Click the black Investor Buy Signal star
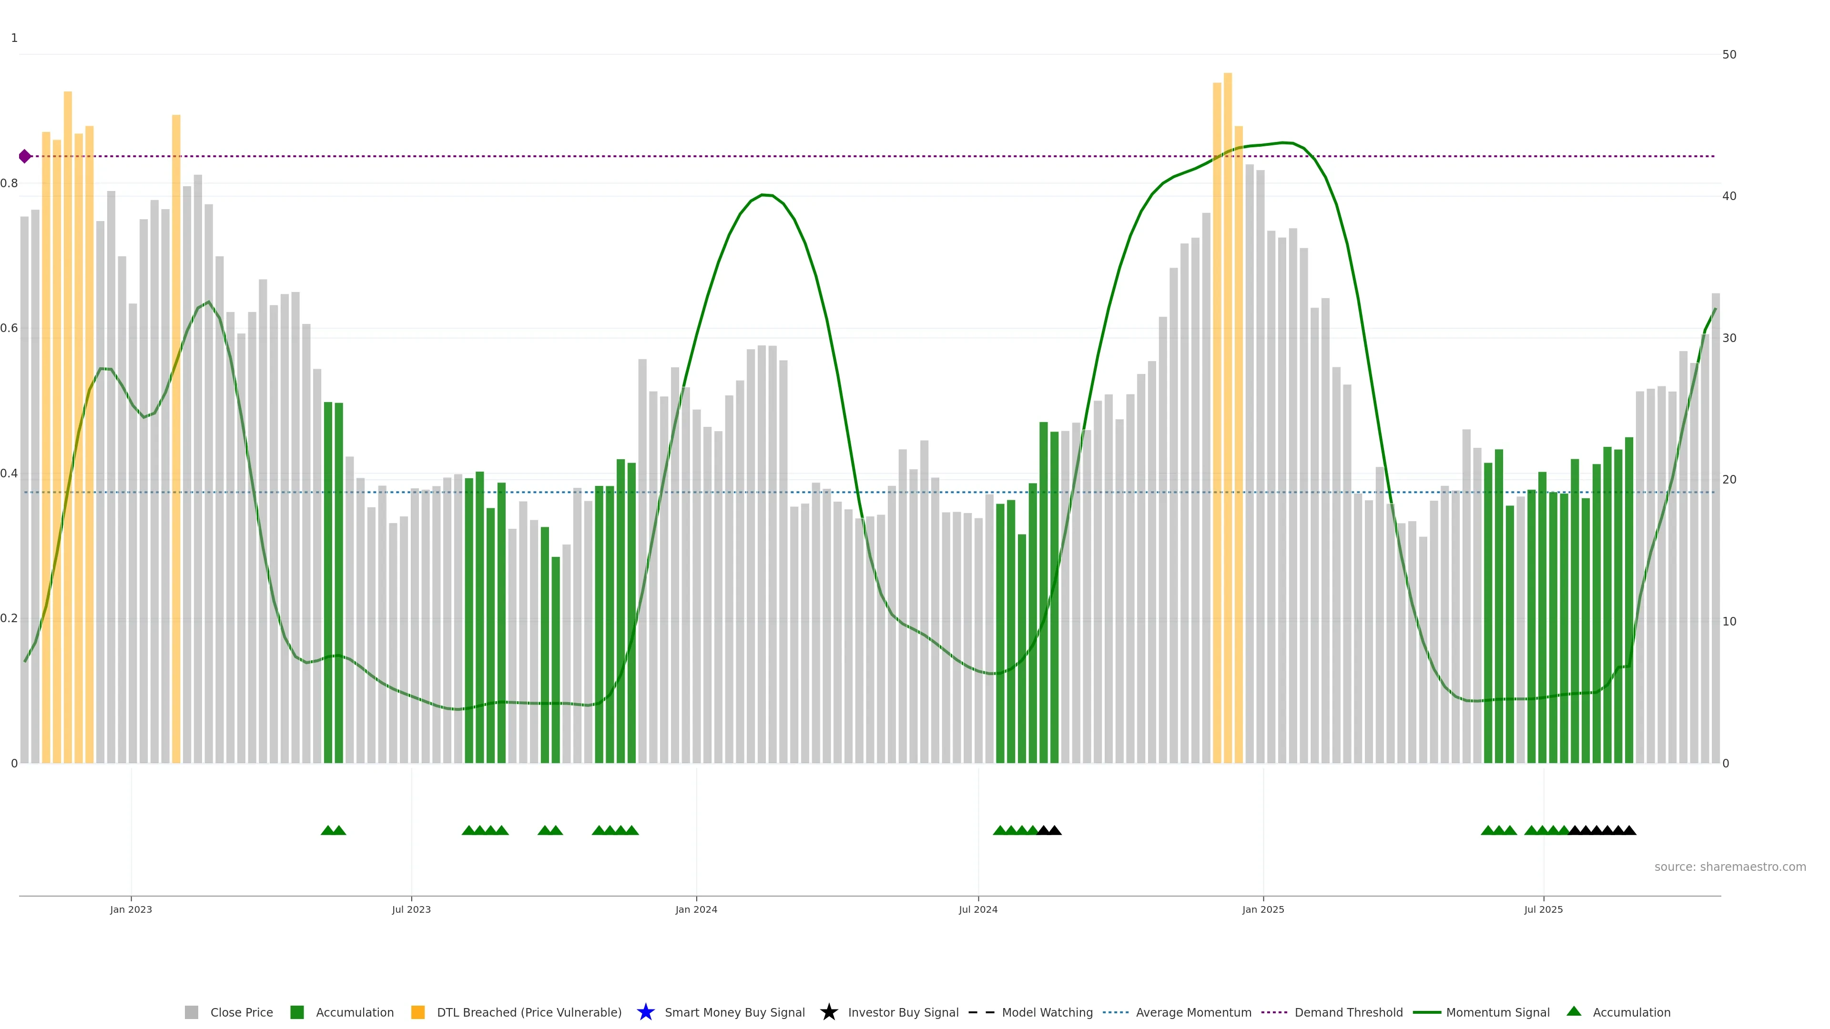The width and height of the screenshot is (1830, 1029). [x=828, y=1012]
